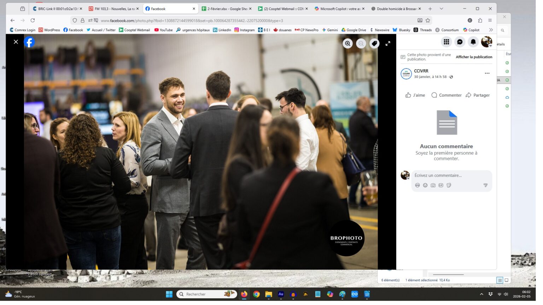Bookmark this page with star icon
Viewport: 543px width, 305px height.
428,20
